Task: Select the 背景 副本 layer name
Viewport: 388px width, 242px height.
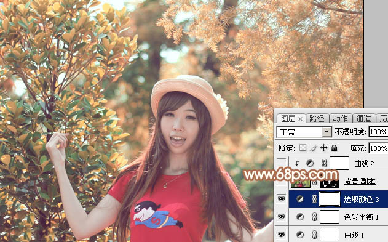Action: click(x=360, y=182)
